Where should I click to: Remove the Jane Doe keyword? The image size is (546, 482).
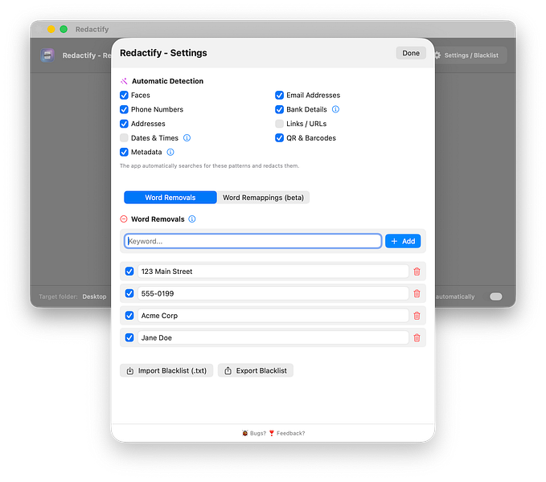[417, 338]
